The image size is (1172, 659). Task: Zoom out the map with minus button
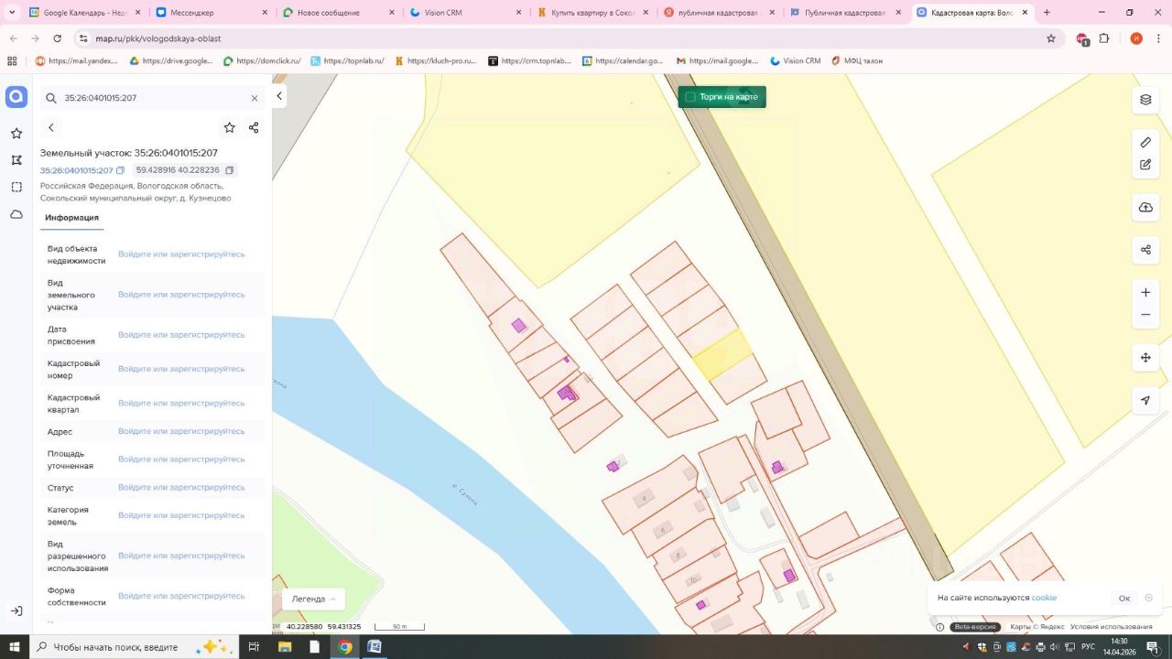point(1145,315)
